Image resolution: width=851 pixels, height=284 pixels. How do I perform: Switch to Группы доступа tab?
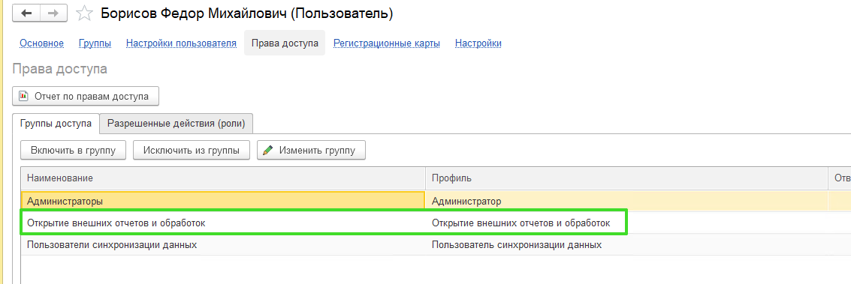(56, 124)
